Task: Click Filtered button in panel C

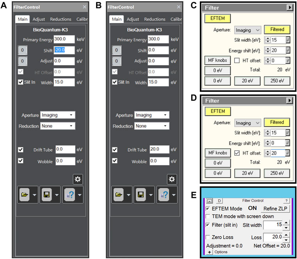Action: (x=277, y=30)
